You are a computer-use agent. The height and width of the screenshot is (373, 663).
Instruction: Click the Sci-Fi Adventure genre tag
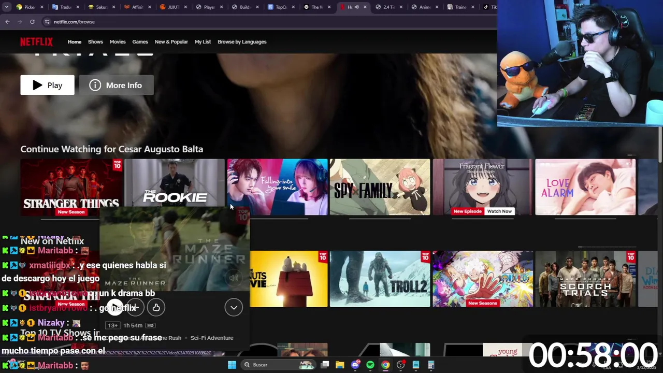[212, 338]
